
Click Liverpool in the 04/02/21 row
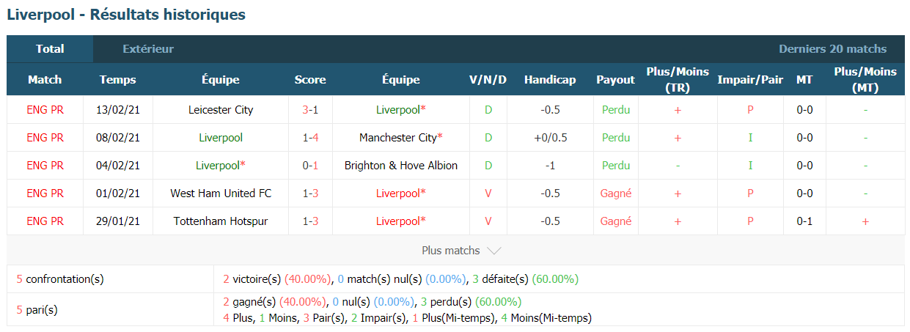(x=221, y=166)
